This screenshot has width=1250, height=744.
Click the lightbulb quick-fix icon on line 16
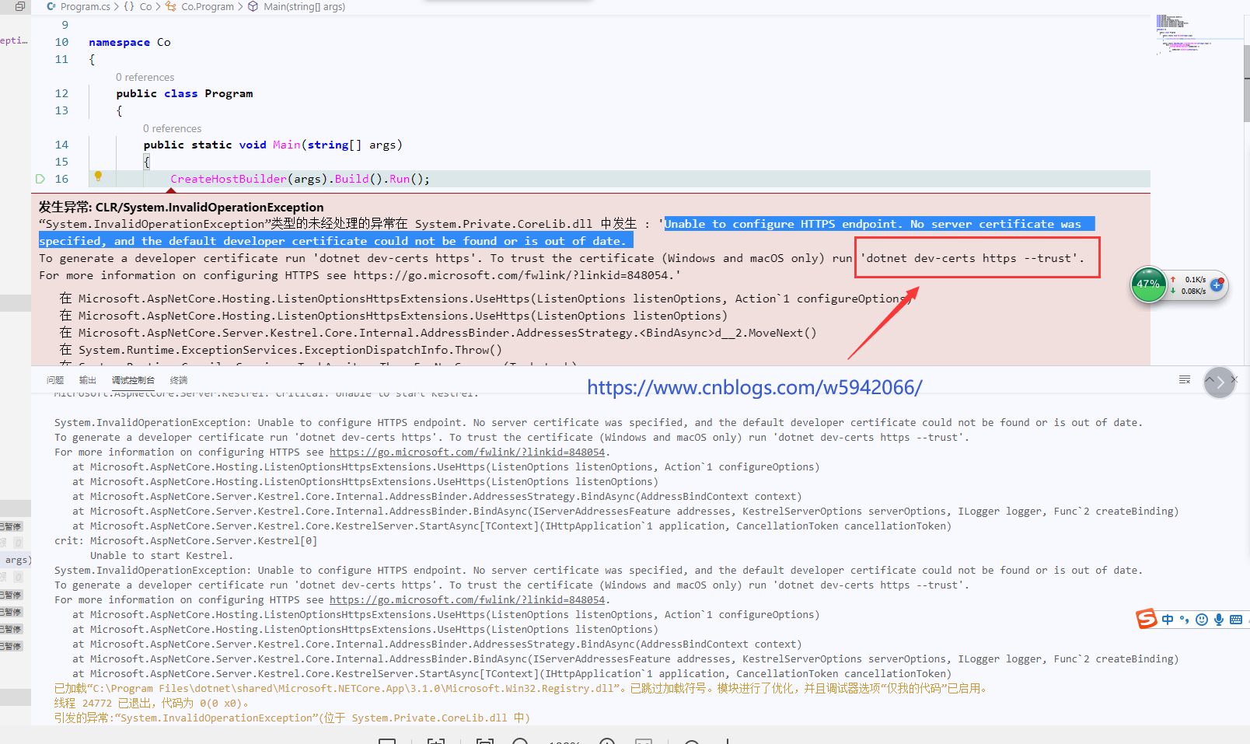click(x=98, y=176)
